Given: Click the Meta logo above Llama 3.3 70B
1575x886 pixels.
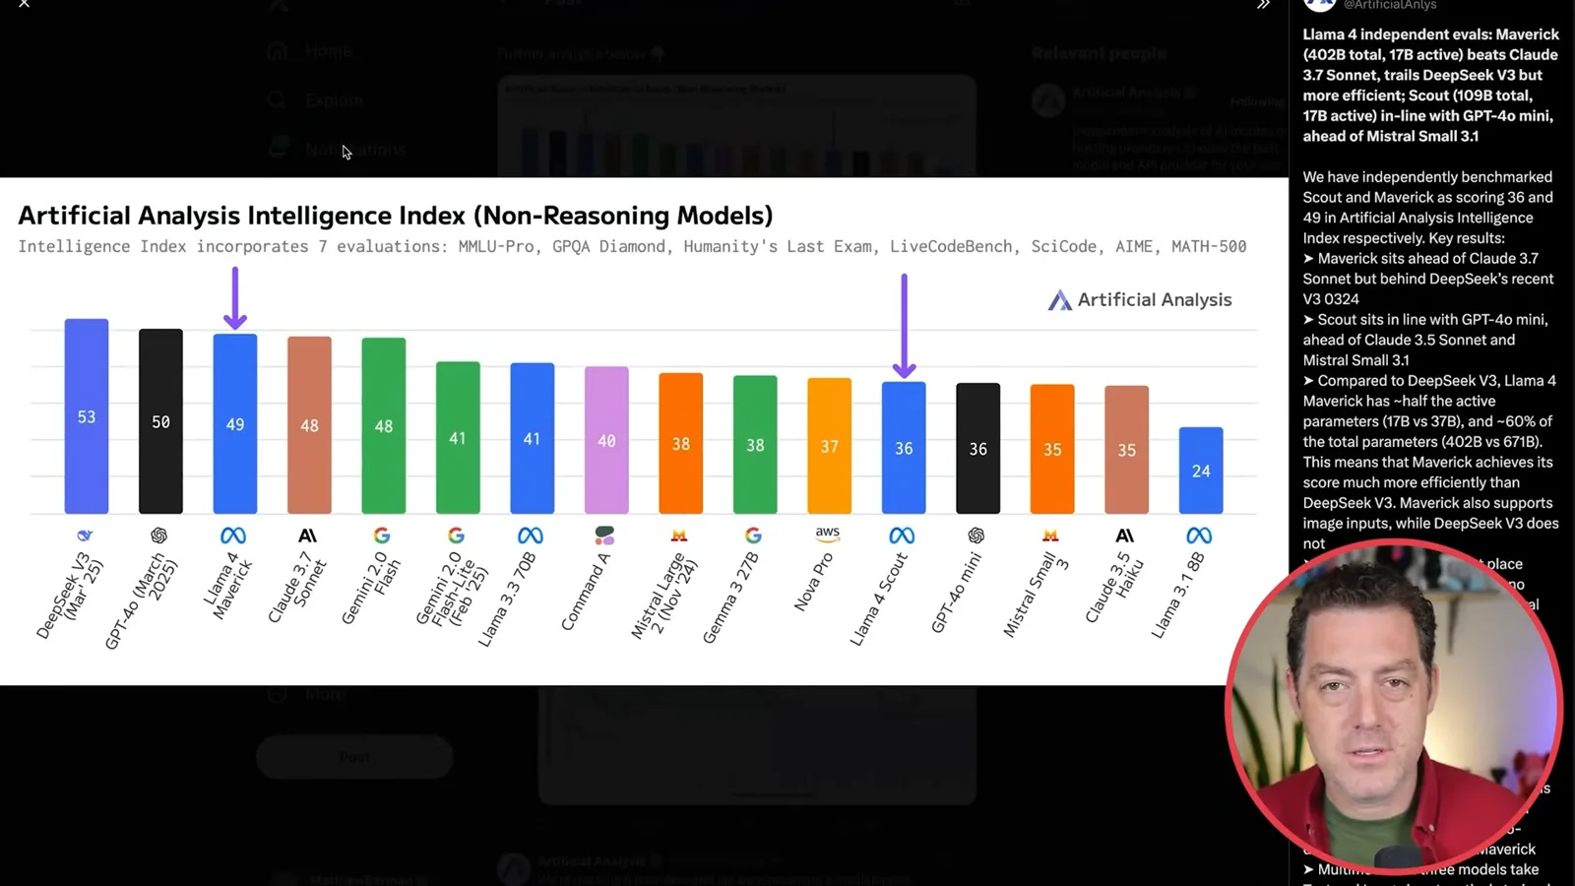Looking at the screenshot, I should [531, 536].
